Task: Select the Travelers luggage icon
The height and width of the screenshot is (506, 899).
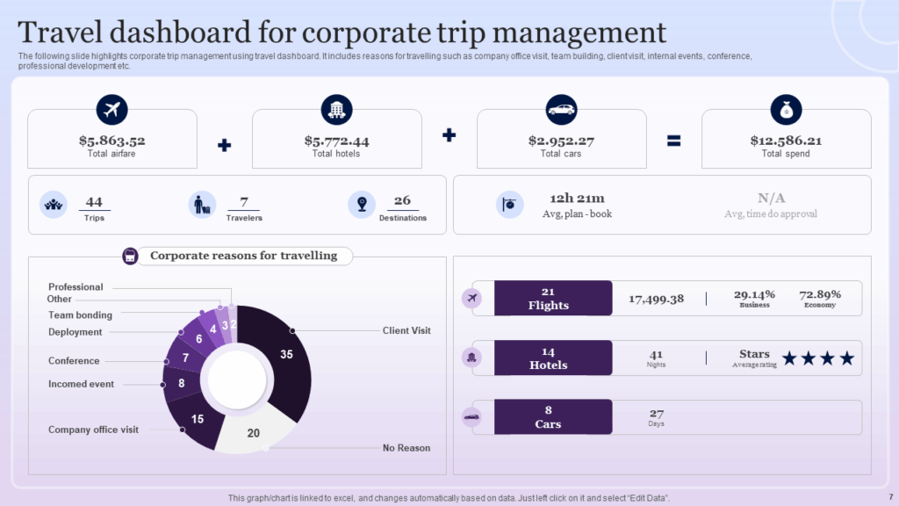Action: point(203,205)
